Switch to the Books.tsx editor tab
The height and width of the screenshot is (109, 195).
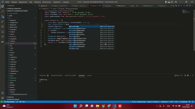[x=162, y=6]
